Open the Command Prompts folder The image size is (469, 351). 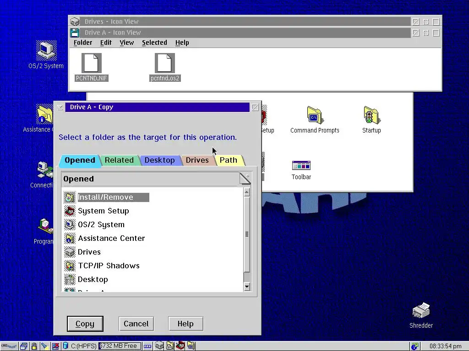[315, 115]
